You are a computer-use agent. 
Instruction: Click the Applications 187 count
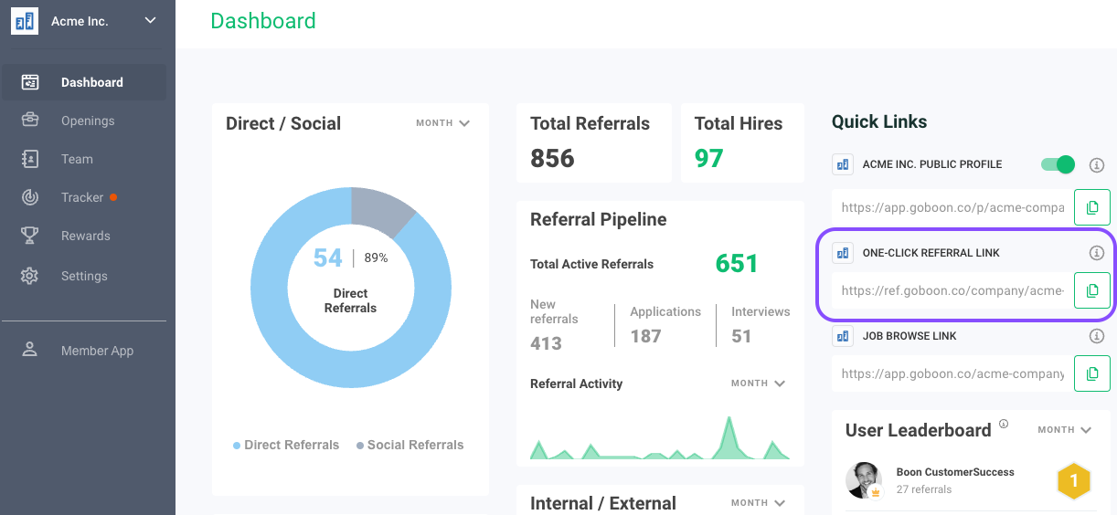click(x=645, y=336)
